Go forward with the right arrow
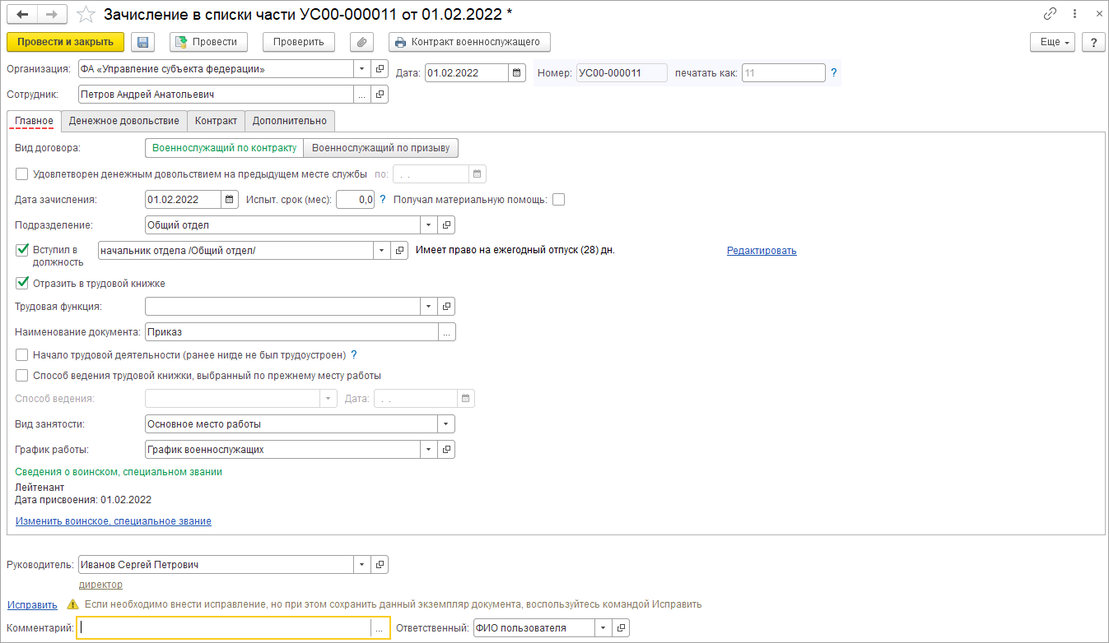The width and height of the screenshot is (1109, 643). click(x=53, y=14)
